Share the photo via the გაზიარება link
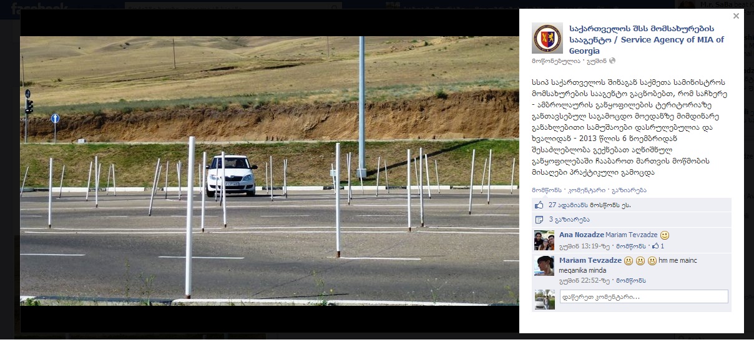The image size is (754, 342). tap(629, 190)
